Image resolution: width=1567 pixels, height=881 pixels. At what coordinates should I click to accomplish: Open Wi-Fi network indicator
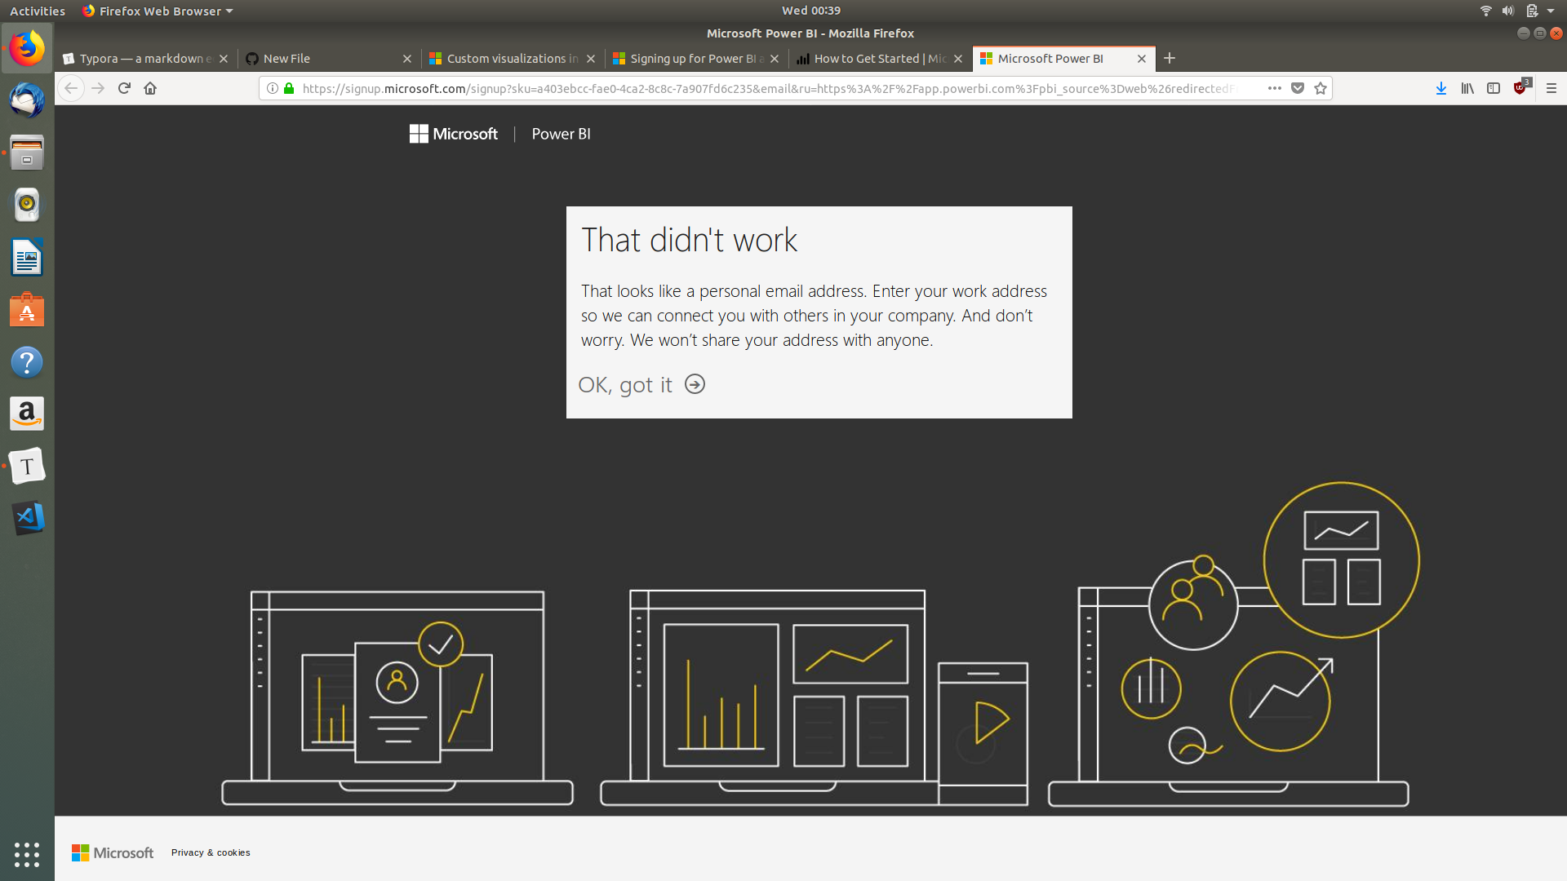click(x=1486, y=11)
